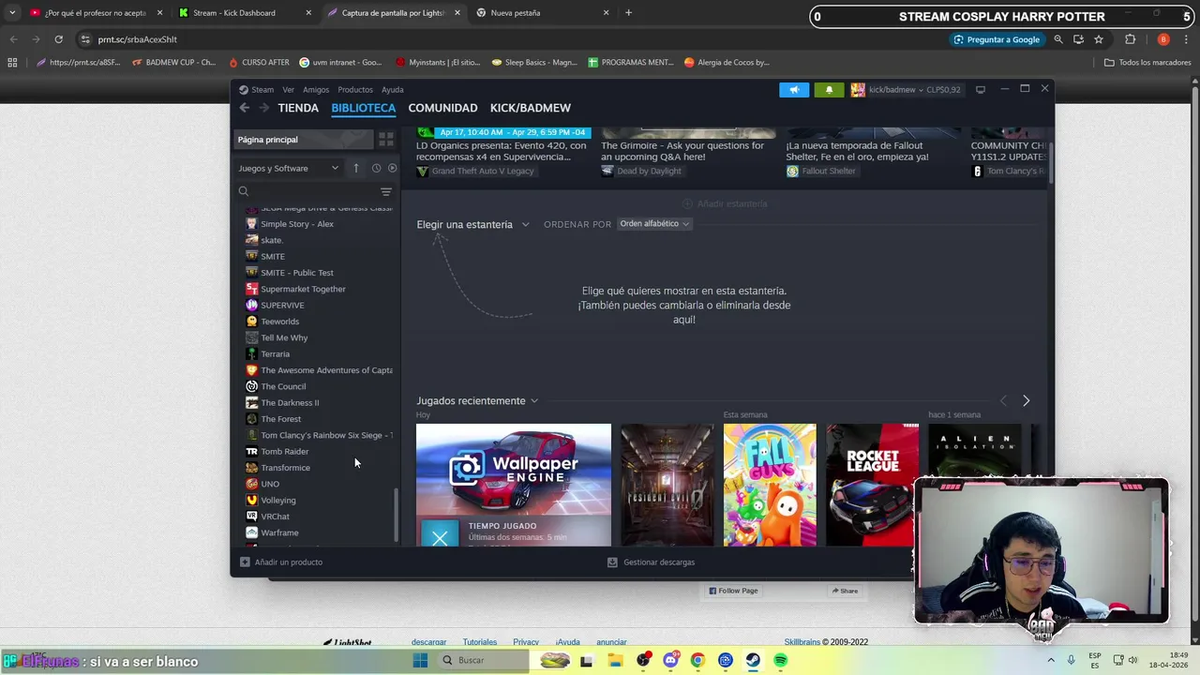Click the ready-to-play filter icon
1200x675 pixels.
392,168
